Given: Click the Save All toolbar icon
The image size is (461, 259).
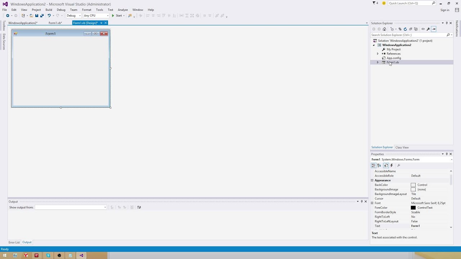Looking at the screenshot, I should pyautogui.click(x=42, y=15).
